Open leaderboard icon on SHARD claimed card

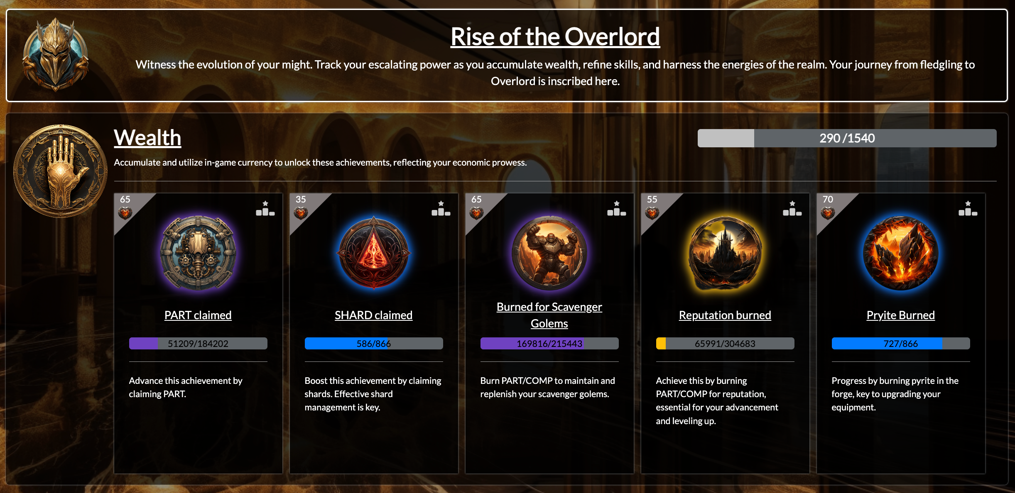point(441,208)
